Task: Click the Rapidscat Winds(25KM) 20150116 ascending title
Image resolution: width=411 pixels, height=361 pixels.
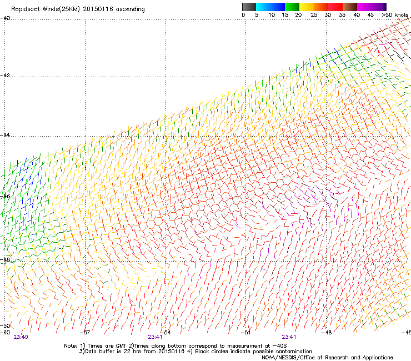Action: point(78,9)
